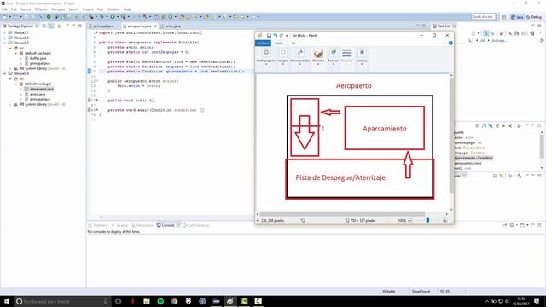
Task: Click the clock in the system tray
Action: click(x=520, y=301)
